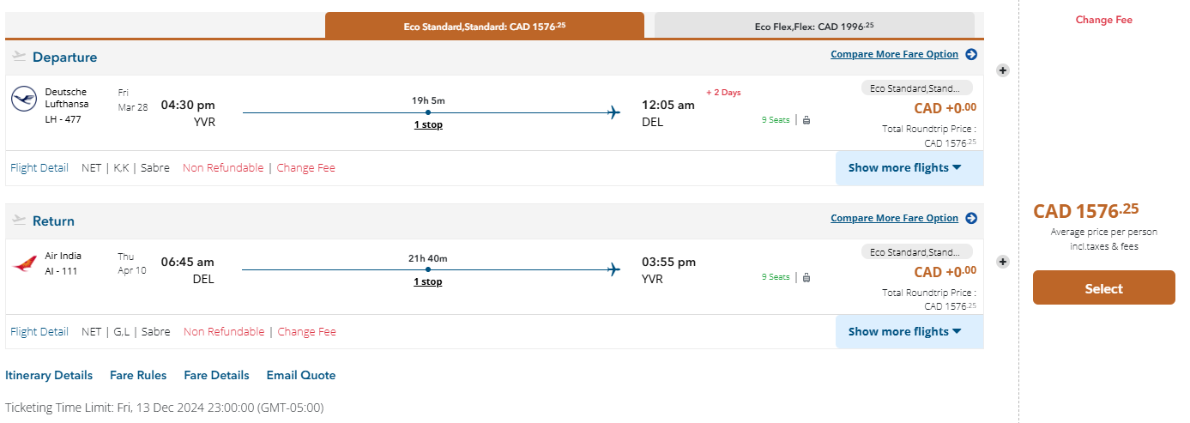1190x423 pixels.
Task: Click the plus icon next to return flight
Action: pos(1002,262)
